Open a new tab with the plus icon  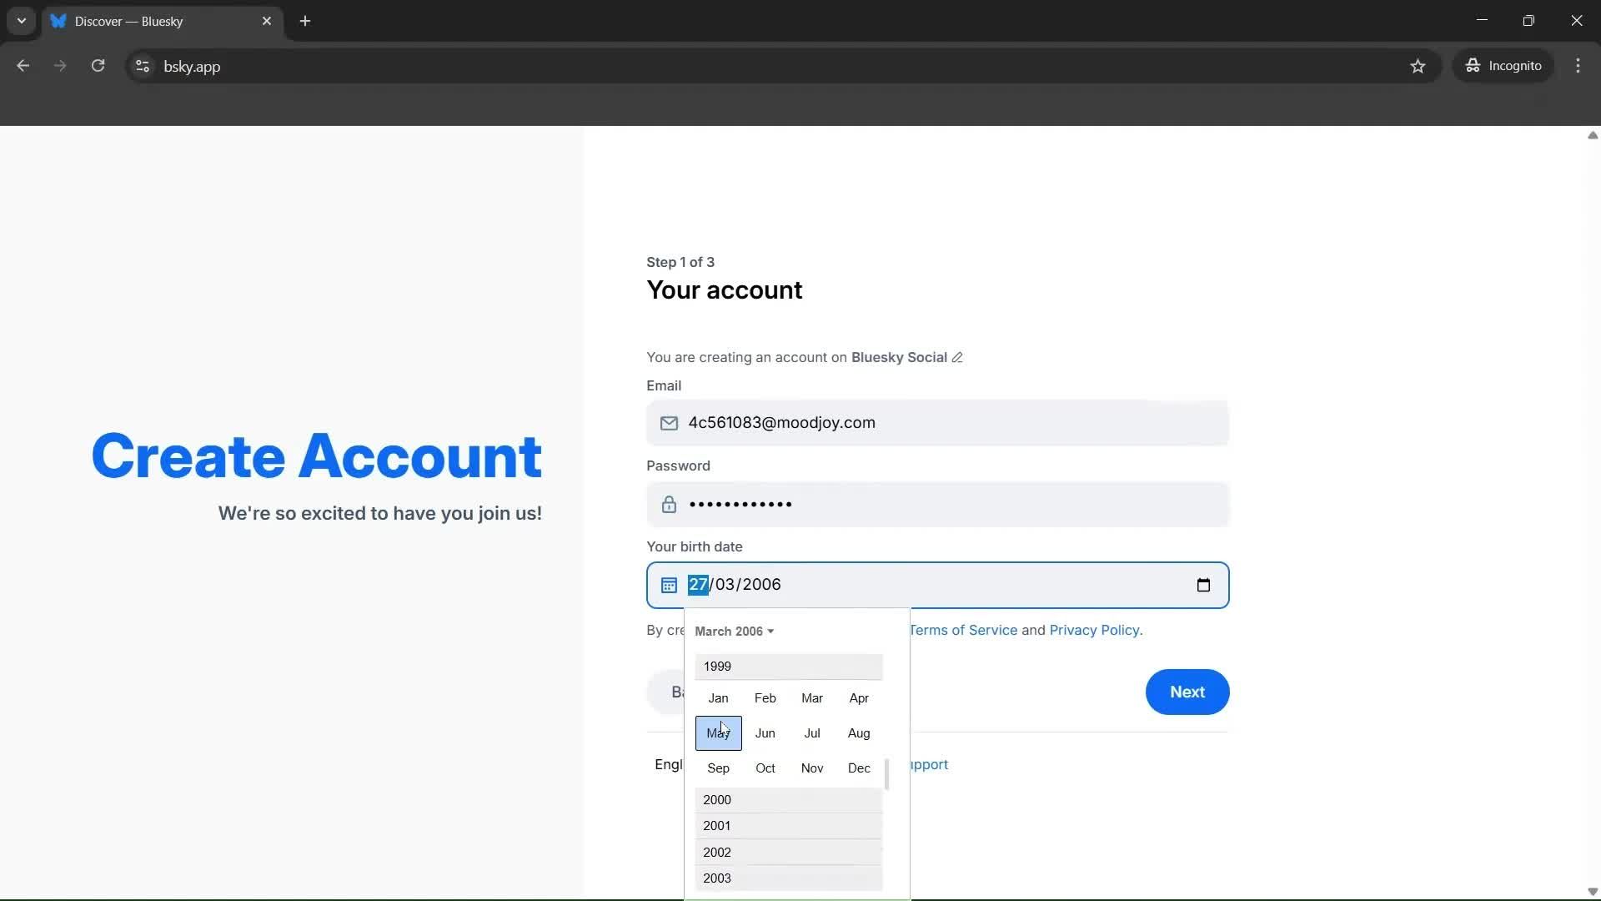click(305, 21)
